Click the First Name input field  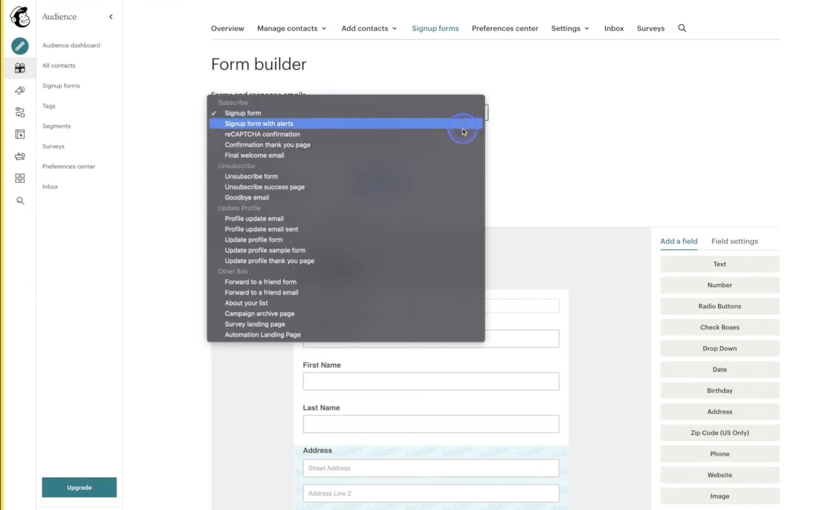(x=430, y=381)
